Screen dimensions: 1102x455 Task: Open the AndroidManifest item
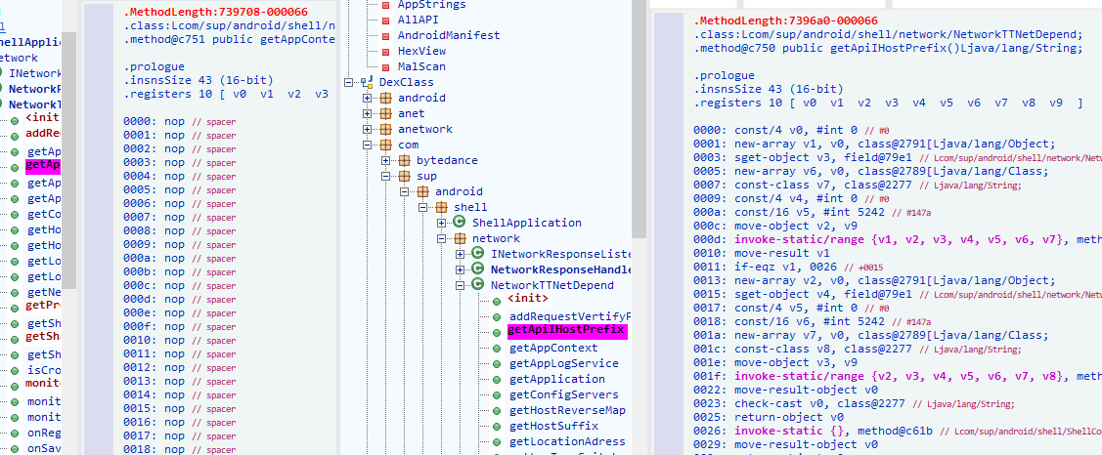pyautogui.click(x=449, y=35)
